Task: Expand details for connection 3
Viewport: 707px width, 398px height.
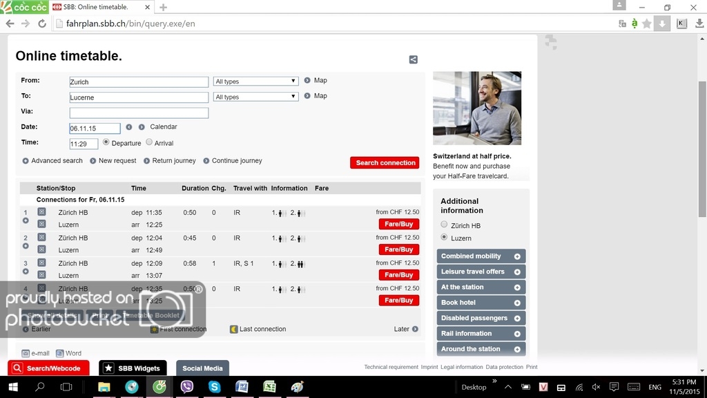Action: point(26,271)
